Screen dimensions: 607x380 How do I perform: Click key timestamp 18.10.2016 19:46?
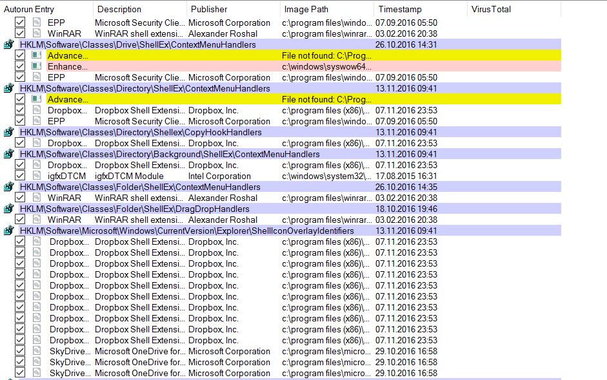tap(406, 209)
